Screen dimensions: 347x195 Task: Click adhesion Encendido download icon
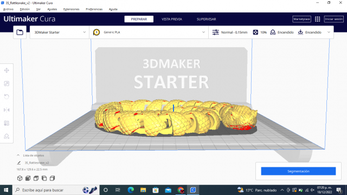tap(300, 32)
